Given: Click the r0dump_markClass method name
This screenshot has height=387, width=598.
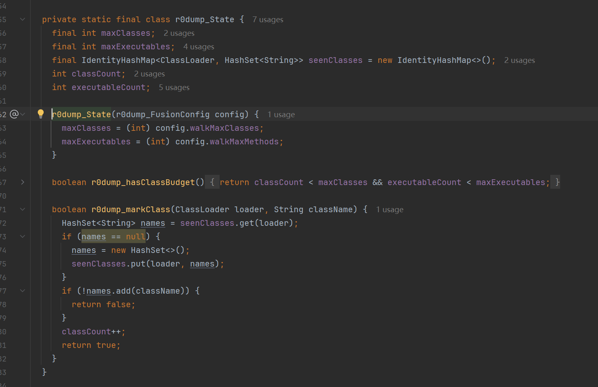Looking at the screenshot, I should point(131,209).
